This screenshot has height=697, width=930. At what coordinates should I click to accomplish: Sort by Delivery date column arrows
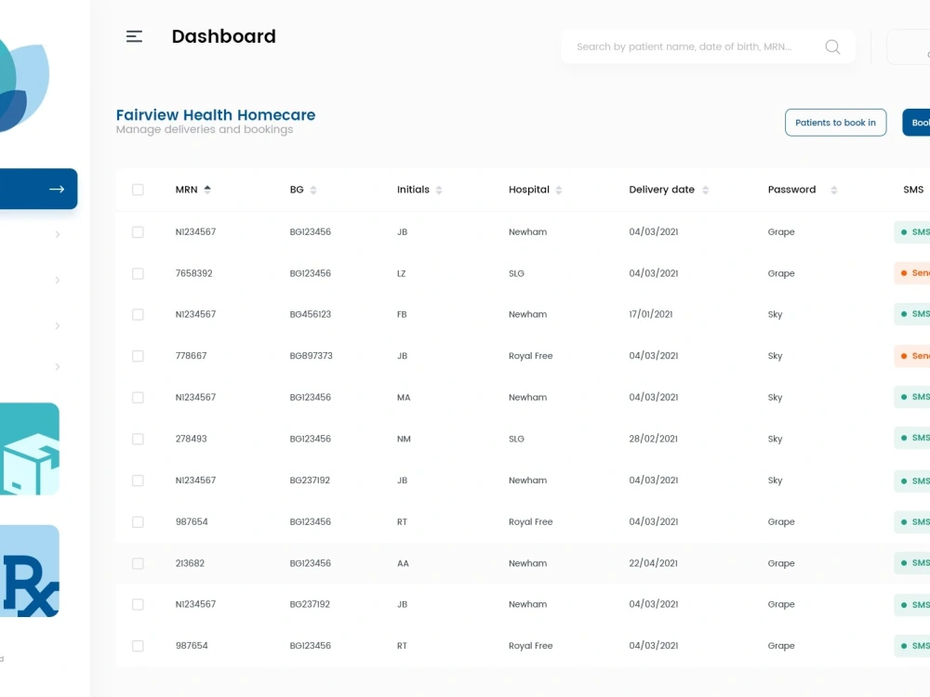(705, 190)
